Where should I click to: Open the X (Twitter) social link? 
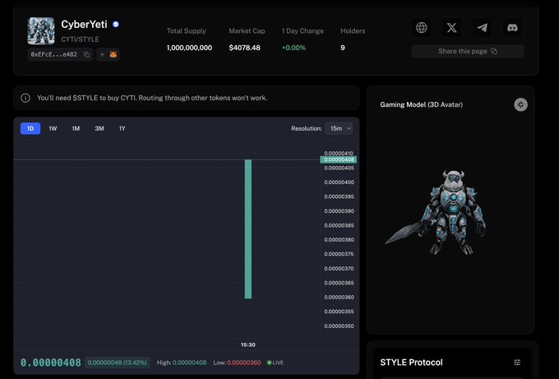(451, 27)
